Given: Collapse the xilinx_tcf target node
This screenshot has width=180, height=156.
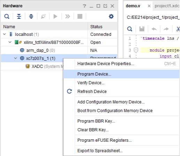Looking at the screenshot, I should click(x=10, y=42).
